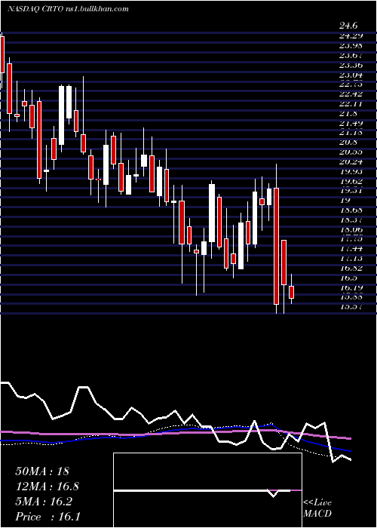The image size is (377, 528).
Task: Click the 17.13 price axis label
Action: click(351, 259)
